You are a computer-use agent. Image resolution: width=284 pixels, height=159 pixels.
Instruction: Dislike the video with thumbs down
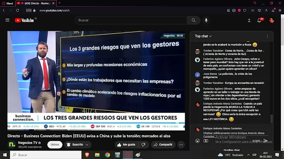(x=143, y=144)
